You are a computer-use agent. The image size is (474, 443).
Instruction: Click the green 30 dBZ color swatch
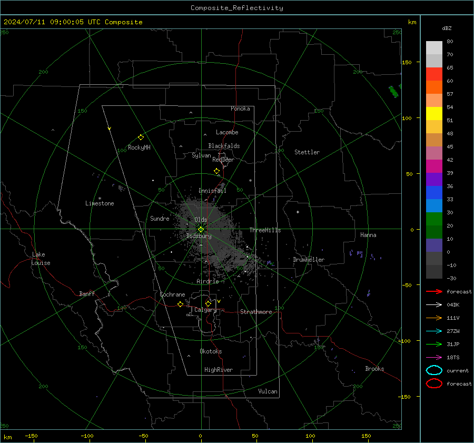[434, 219]
